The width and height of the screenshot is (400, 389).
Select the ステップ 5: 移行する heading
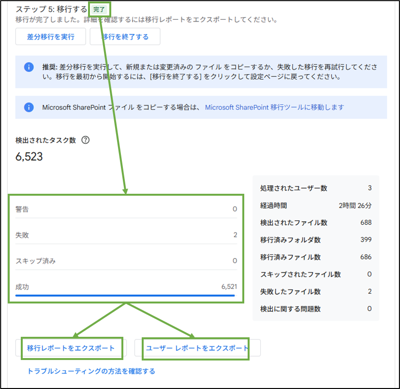coord(51,9)
